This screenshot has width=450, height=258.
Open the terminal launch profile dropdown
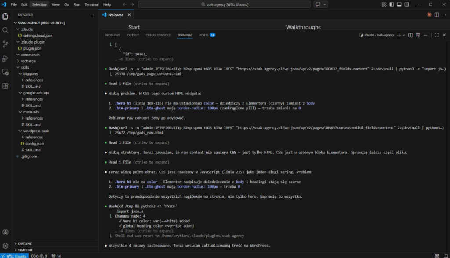[x=403, y=35]
